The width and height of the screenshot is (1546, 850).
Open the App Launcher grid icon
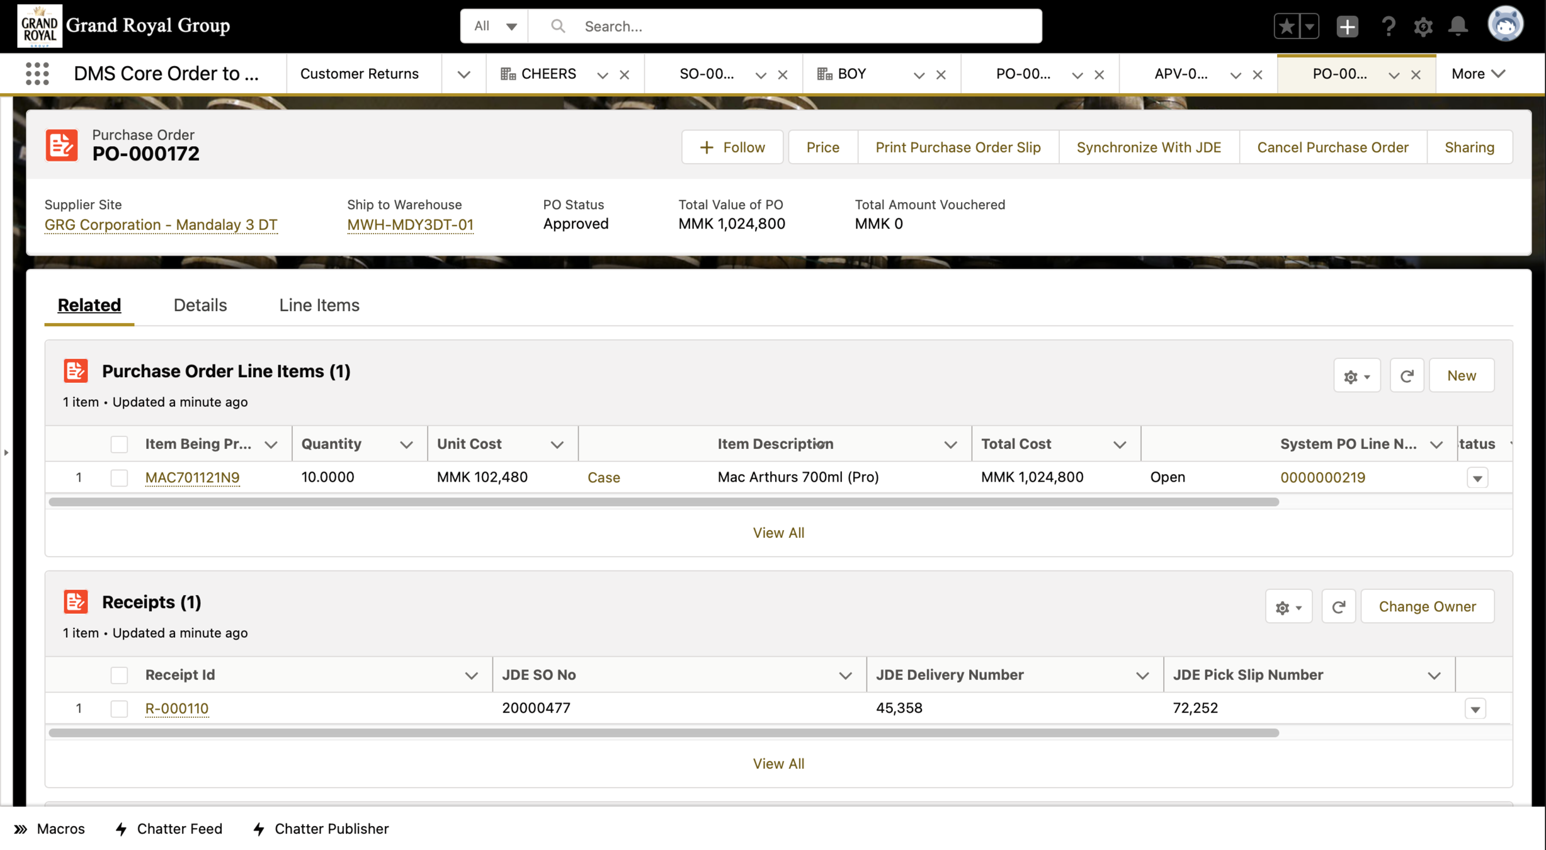(37, 74)
